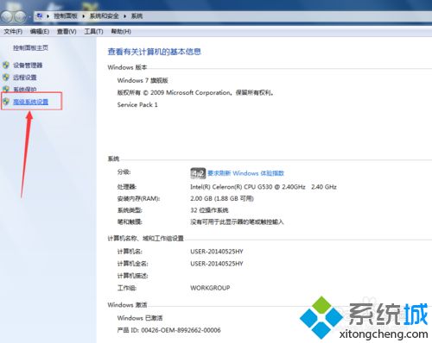Click the 计算机名 label
The image size is (432, 343).
point(130,252)
